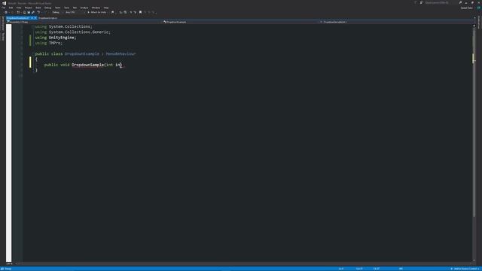Open the Window menu

[x=96, y=8]
